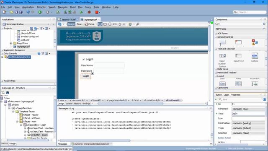The width and height of the screenshot is (268, 151).
Task: Toggle Design mode in editor toolbar
Action: [71, 24]
